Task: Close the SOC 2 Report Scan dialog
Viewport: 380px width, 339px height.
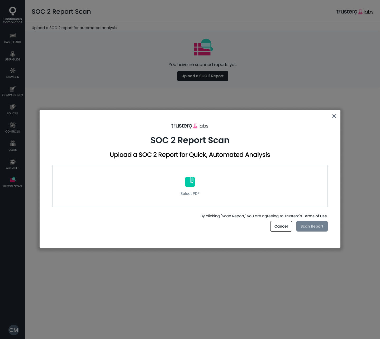Action: (334, 116)
